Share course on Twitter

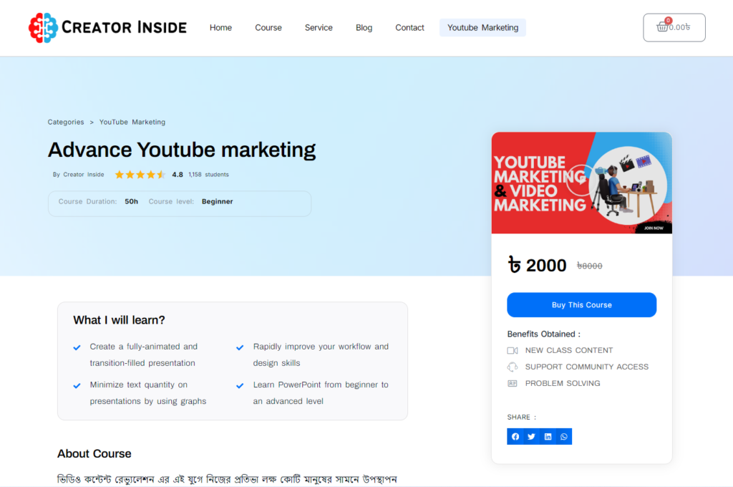pos(531,437)
